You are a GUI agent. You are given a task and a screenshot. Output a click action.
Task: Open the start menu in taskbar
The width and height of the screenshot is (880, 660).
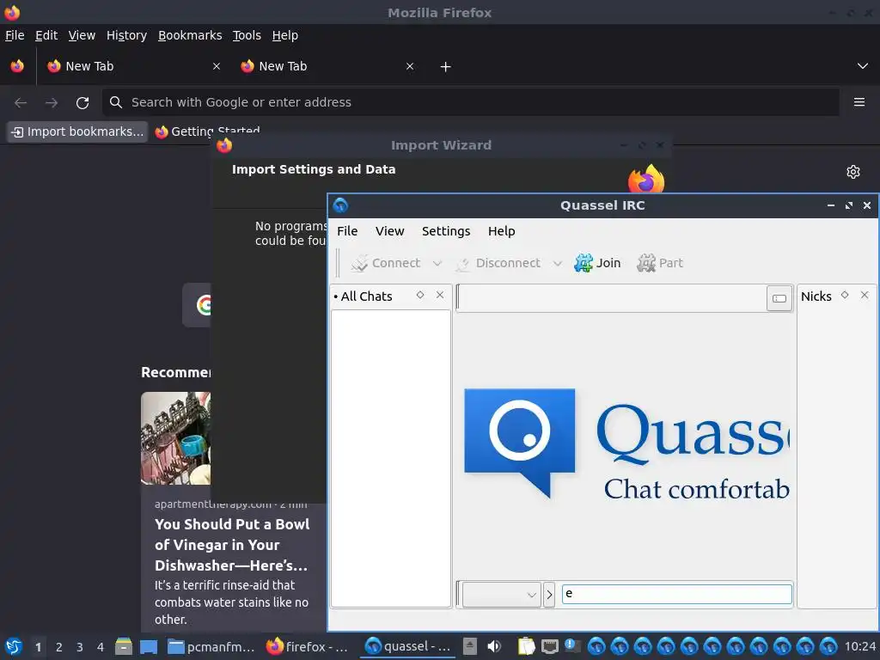point(14,646)
